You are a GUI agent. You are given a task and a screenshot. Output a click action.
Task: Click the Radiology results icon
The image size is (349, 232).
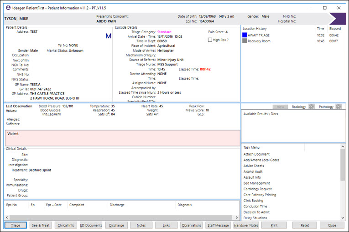click(x=312, y=107)
